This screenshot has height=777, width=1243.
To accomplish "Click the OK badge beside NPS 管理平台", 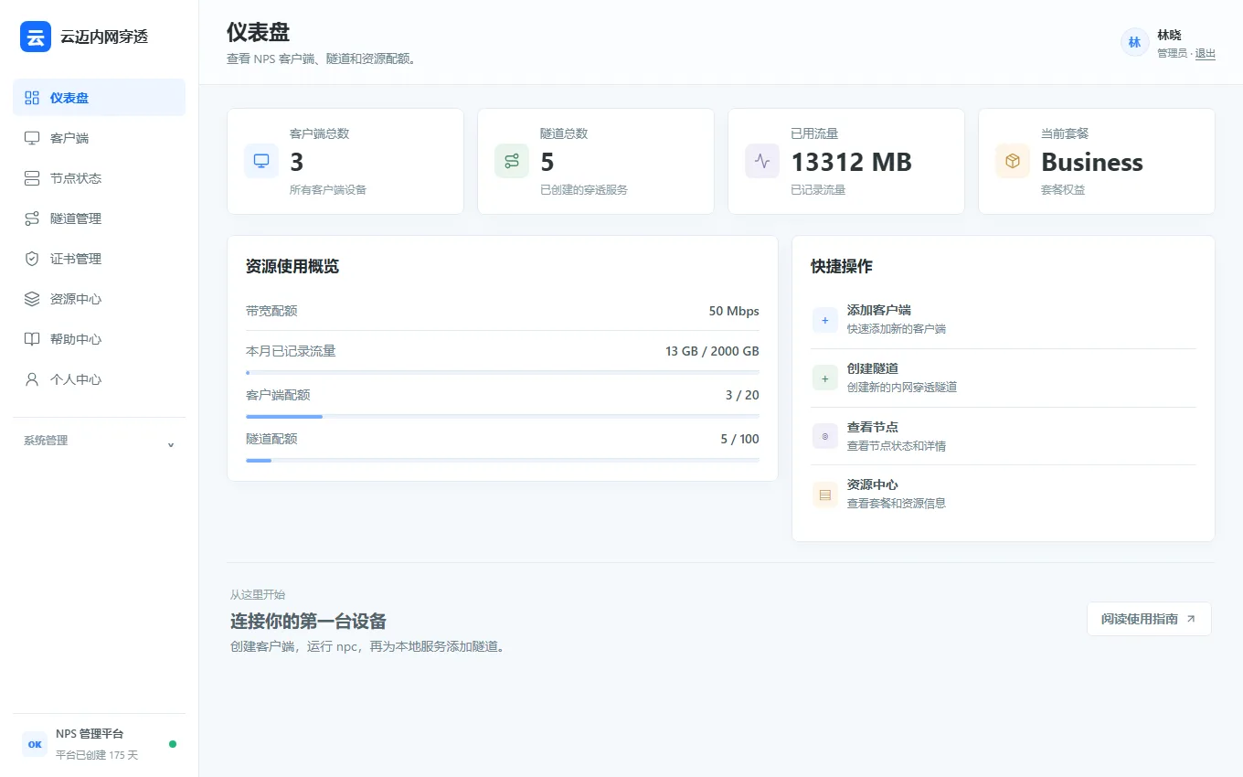I will [35, 744].
